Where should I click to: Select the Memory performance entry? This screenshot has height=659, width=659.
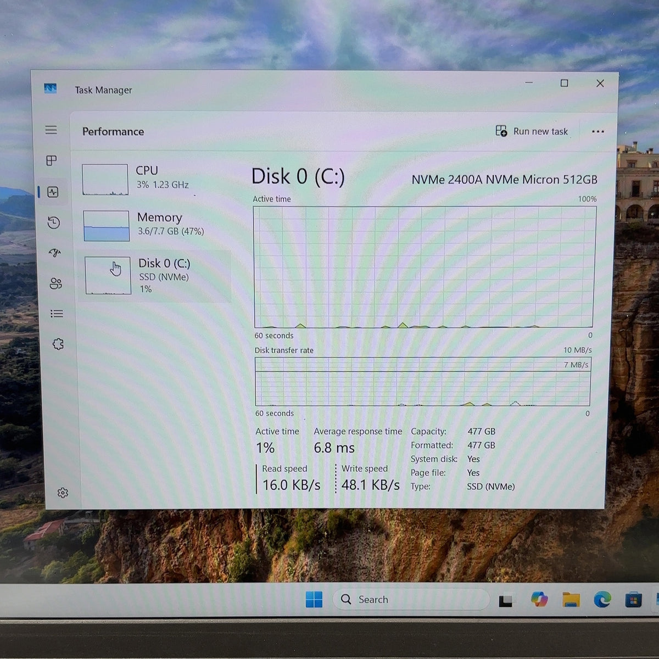point(155,225)
